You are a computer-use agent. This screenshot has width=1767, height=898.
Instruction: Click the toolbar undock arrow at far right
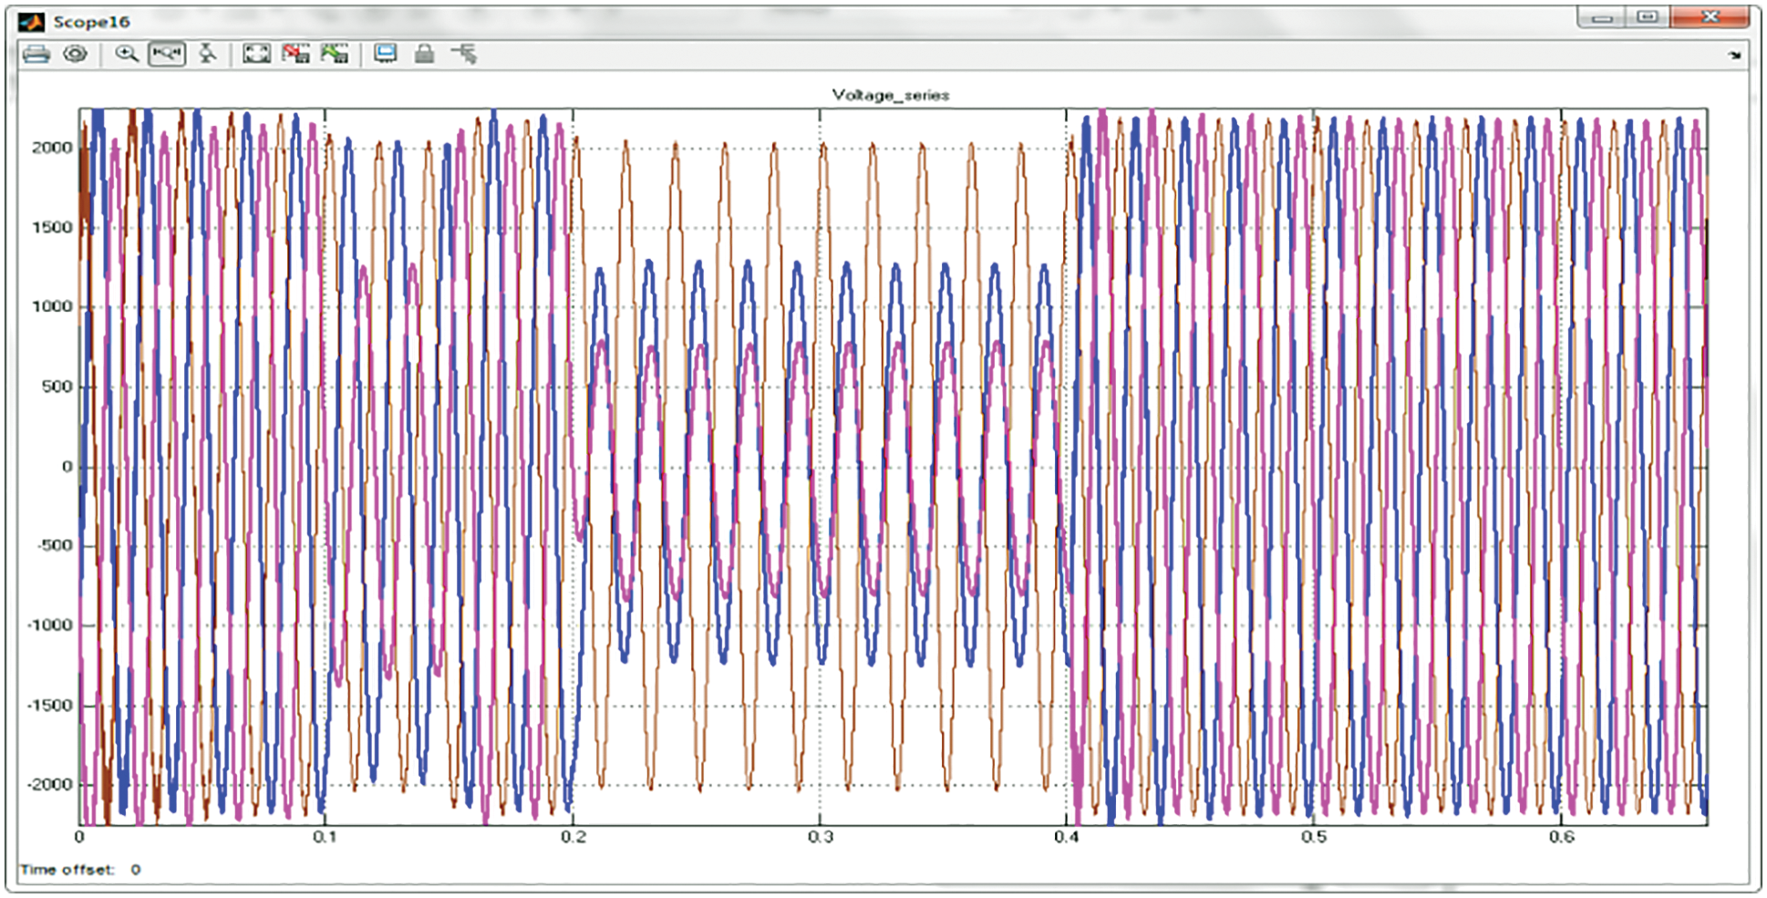pos(1734,56)
